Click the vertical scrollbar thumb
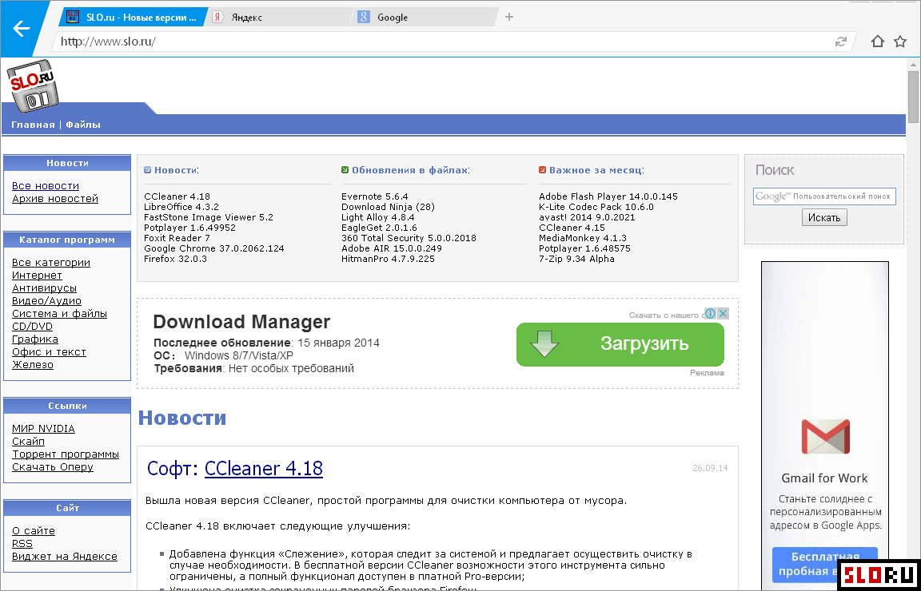Image resolution: width=921 pixels, height=591 pixels. (913, 97)
